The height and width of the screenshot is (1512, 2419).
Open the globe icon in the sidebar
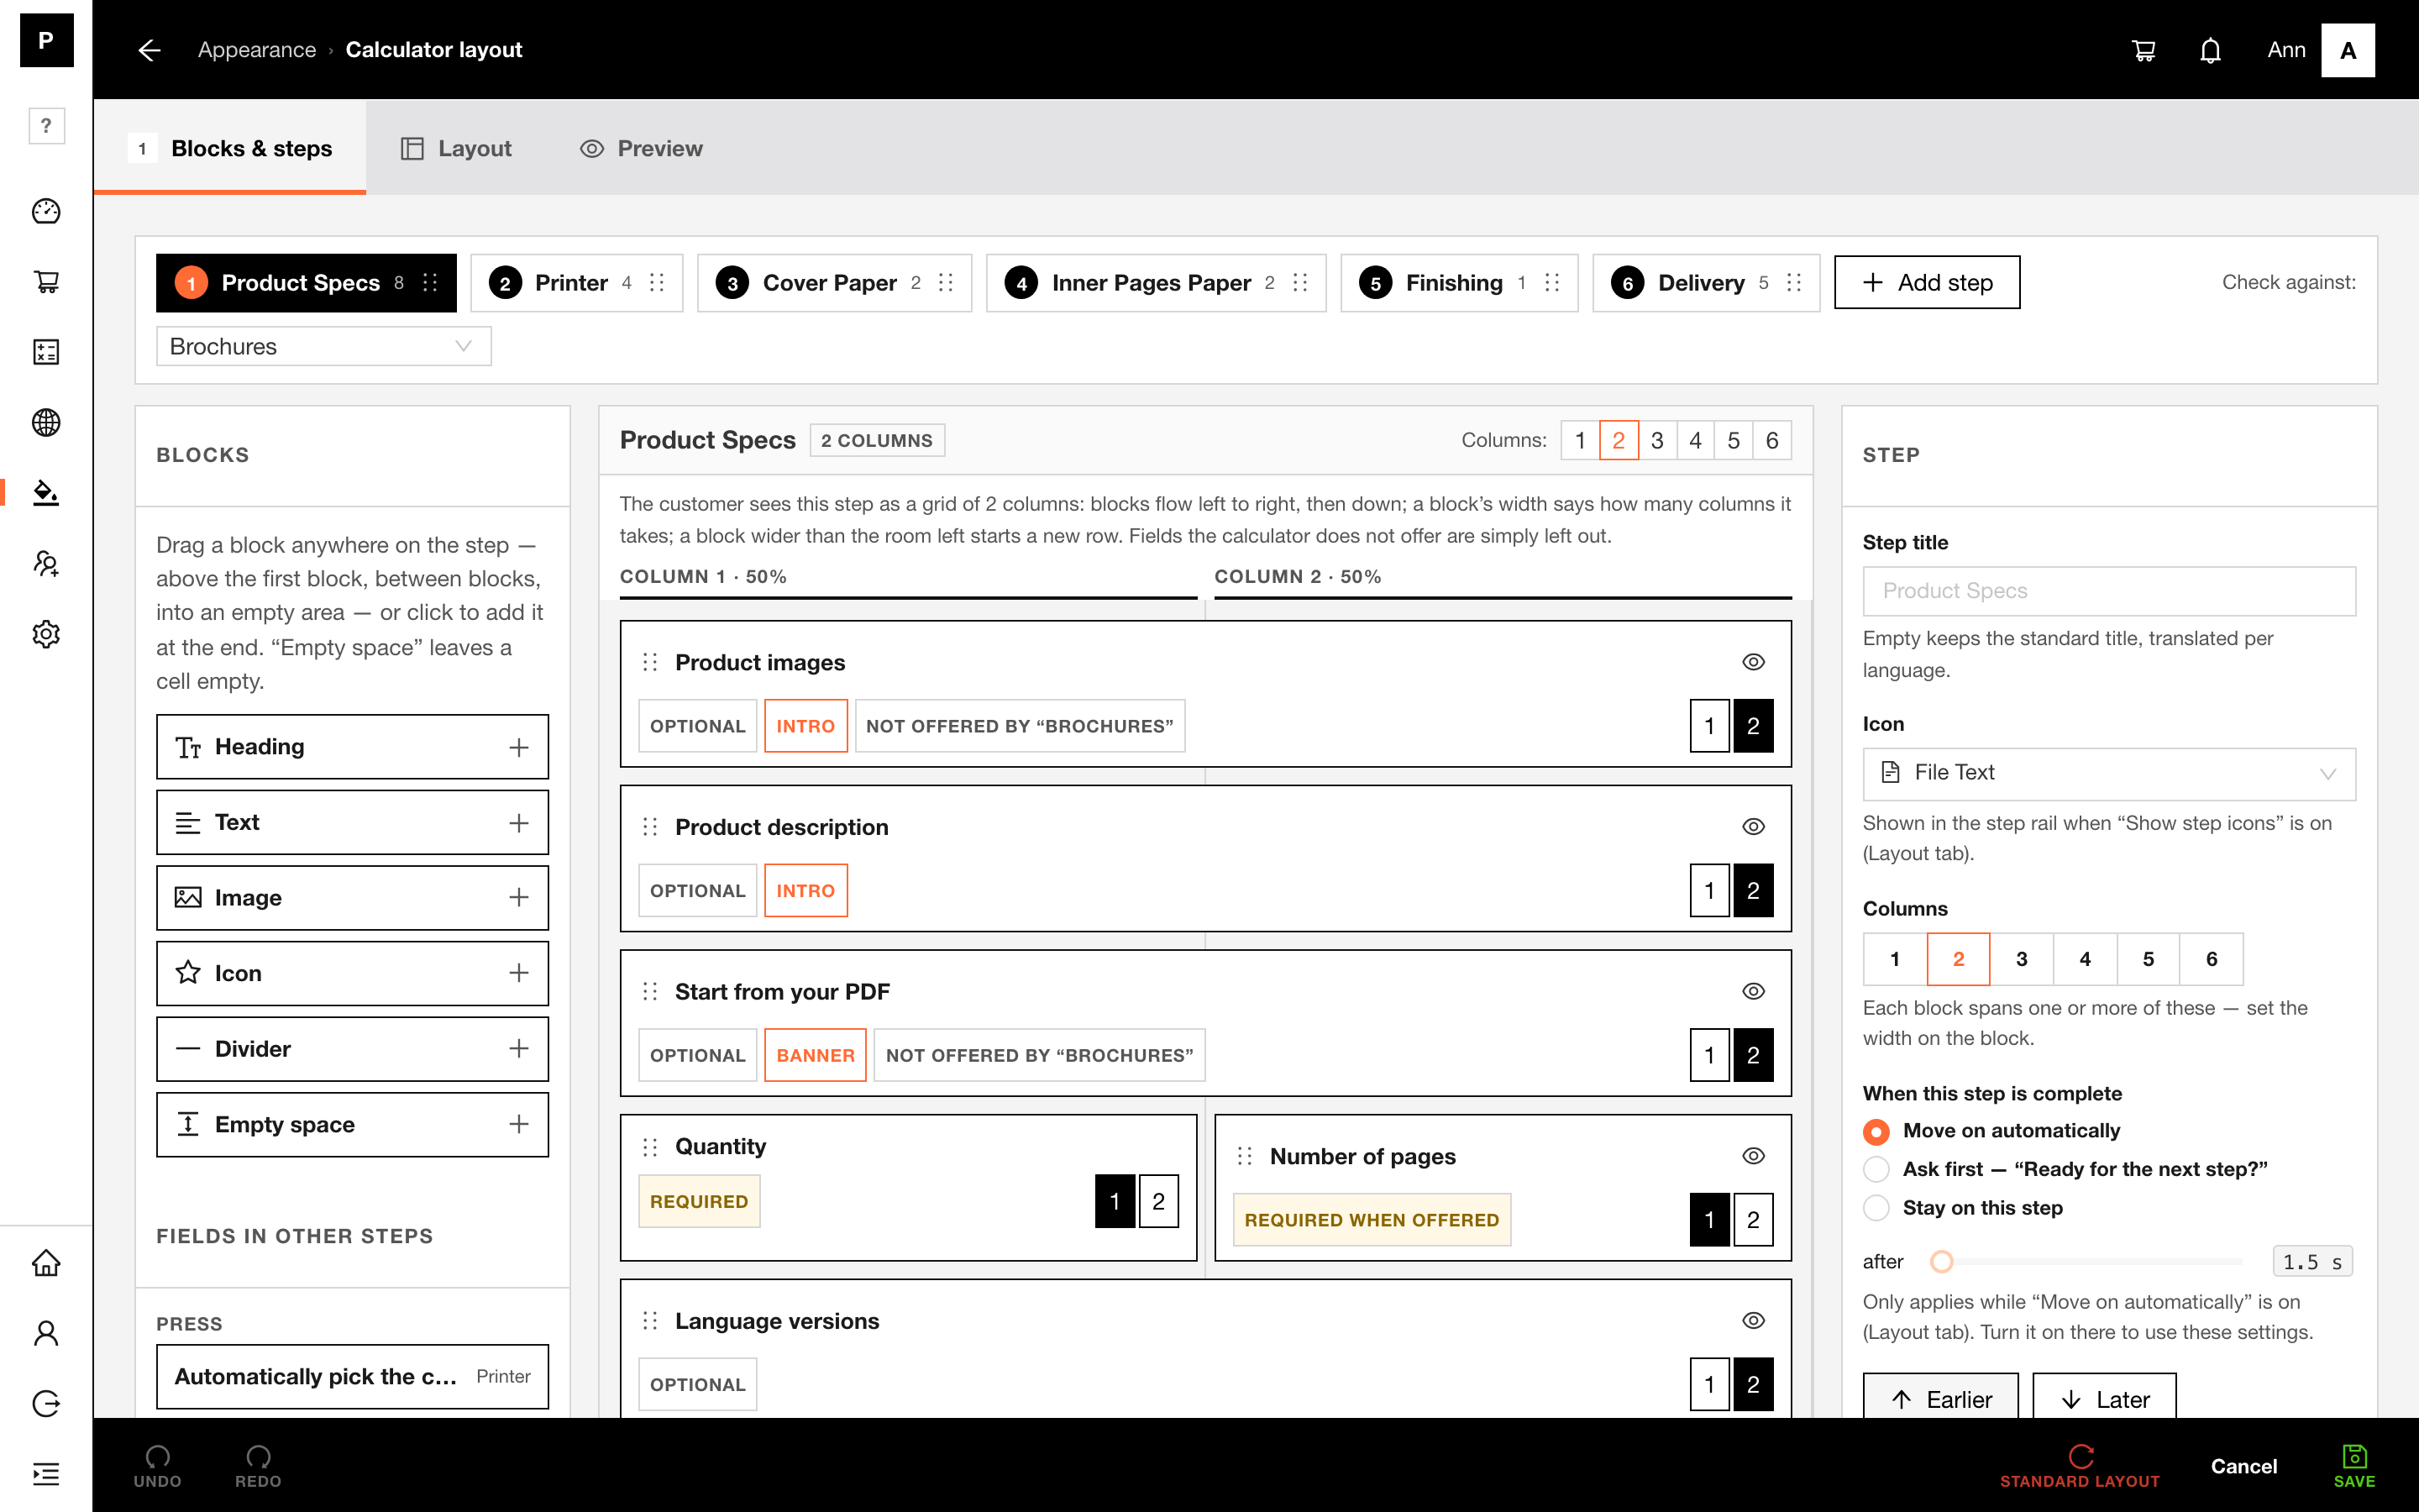pyautogui.click(x=46, y=422)
